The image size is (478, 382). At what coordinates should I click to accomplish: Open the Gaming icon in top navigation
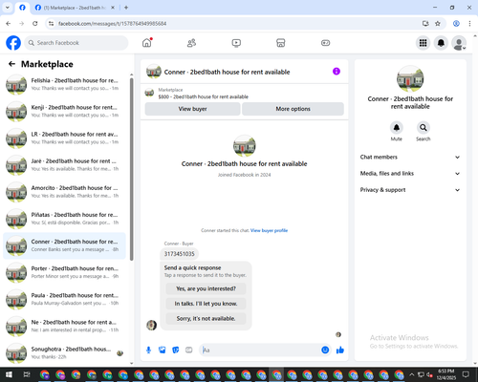coord(325,43)
